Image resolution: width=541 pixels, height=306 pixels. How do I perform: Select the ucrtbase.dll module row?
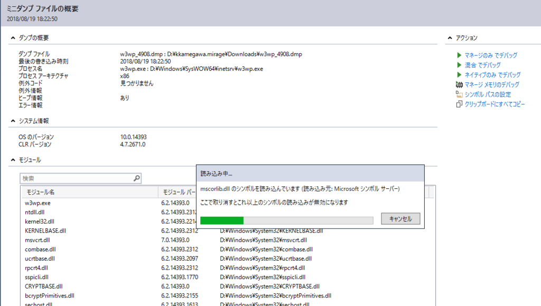pos(228,259)
